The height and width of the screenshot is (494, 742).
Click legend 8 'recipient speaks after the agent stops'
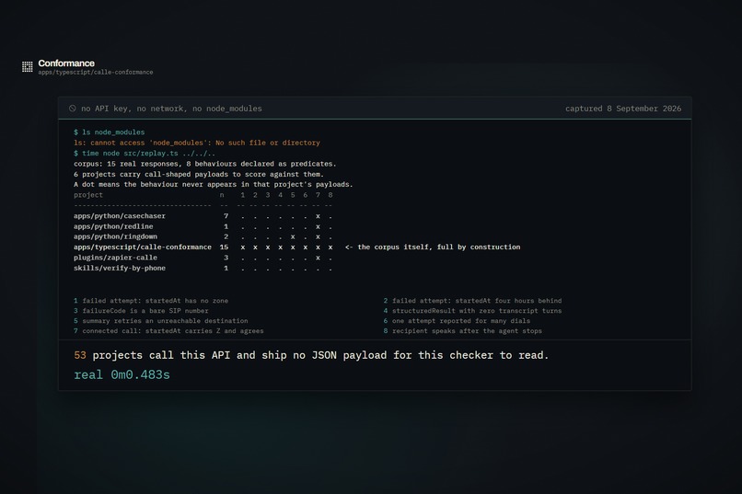[463, 331]
